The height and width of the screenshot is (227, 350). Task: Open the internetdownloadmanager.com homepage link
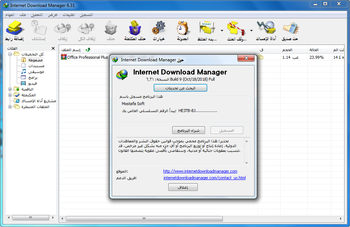200,171
